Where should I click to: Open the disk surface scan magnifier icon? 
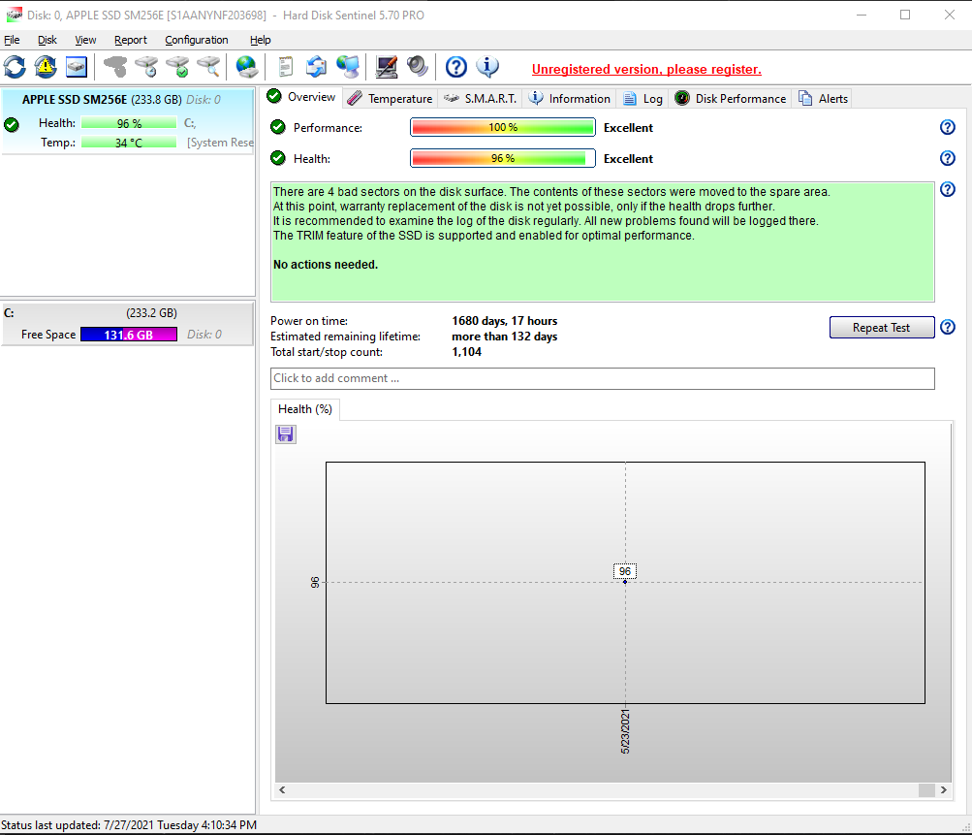208,67
